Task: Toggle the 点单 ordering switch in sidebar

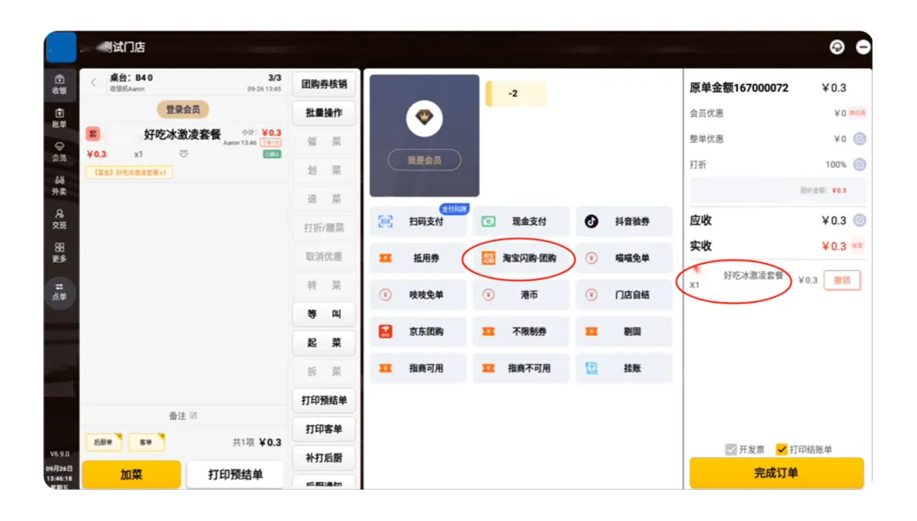Action: tap(59, 291)
